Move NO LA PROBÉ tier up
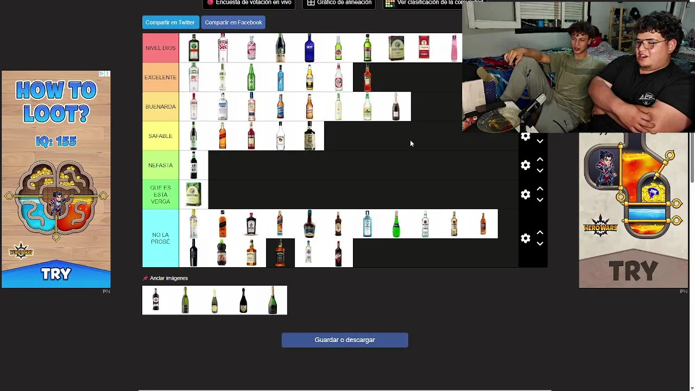 click(540, 232)
